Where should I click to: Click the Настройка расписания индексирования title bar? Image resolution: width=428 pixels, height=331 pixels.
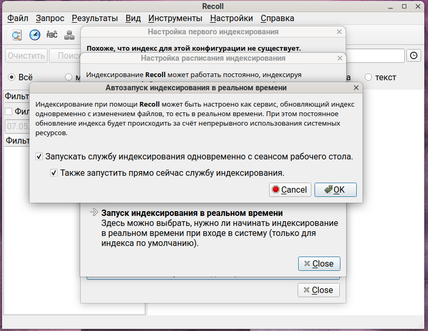[x=213, y=58]
